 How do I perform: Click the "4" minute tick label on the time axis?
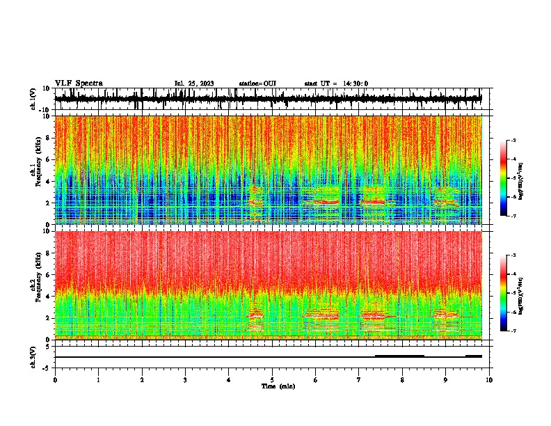[x=229, y=380]
